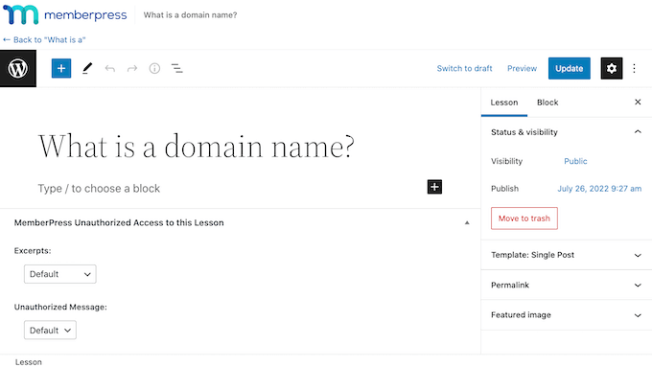Expand the Template: Single Post panel
This screenshot has width=652, height=367.
click(567, 255)
